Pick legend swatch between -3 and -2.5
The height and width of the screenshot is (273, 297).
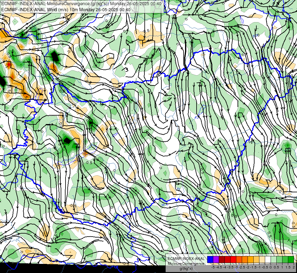(239, 259)
